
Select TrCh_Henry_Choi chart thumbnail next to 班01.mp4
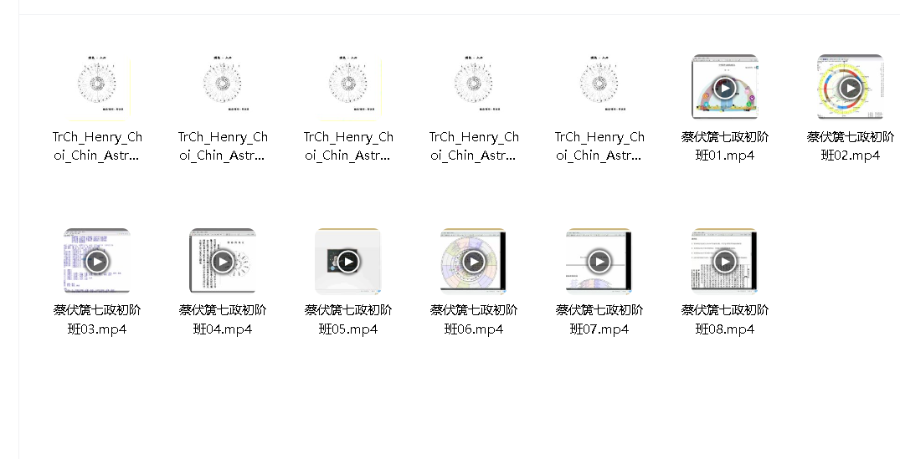(599, 87)
